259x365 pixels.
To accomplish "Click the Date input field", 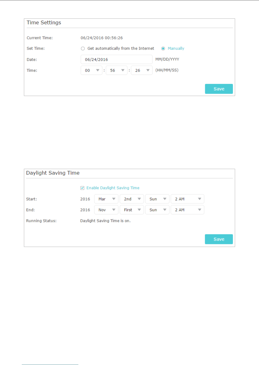I will (116, 59).
